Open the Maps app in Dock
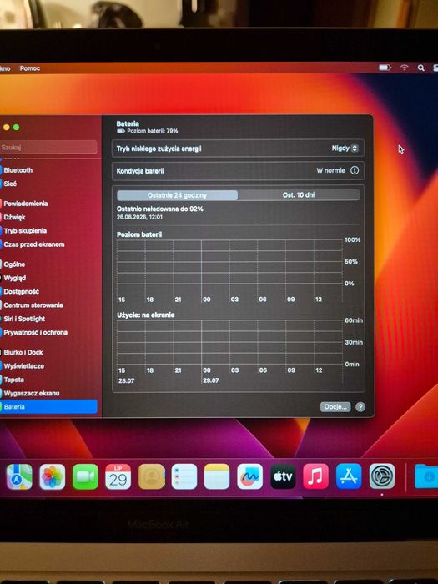The image size is (438, 584). tap(19, 476)
